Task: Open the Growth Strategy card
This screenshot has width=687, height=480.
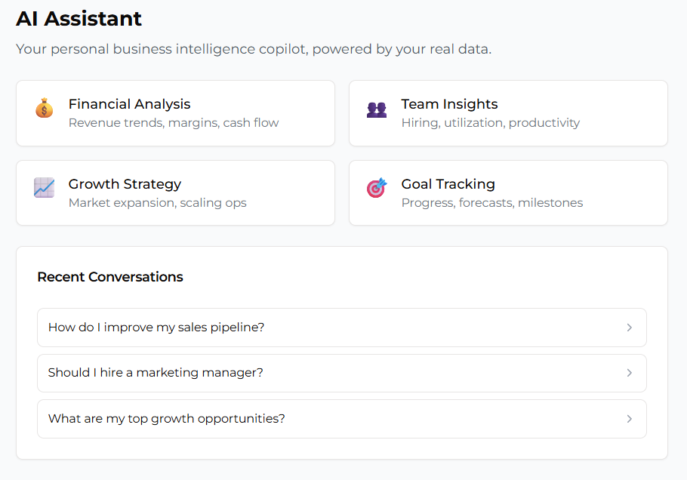Action: coord(175,192)
